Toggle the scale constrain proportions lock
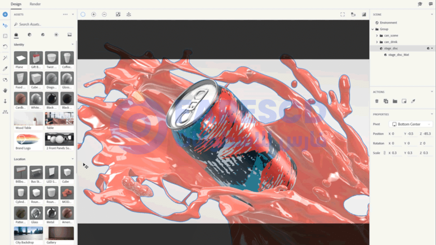 click(385, 153)
